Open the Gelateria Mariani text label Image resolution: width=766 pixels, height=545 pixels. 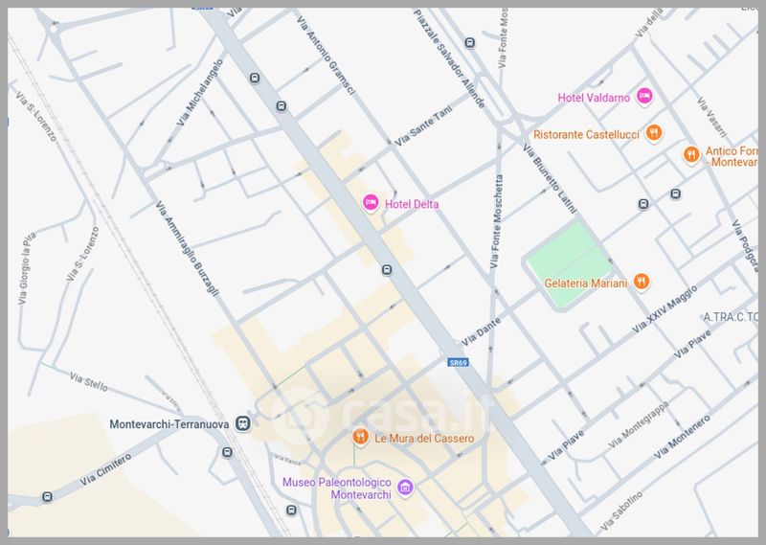(x=585, y=283)
